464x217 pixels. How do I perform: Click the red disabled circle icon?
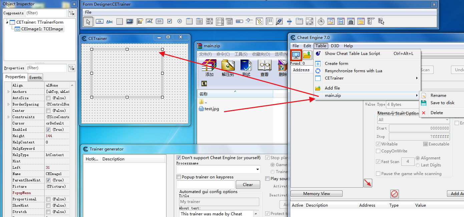point(395,194)
